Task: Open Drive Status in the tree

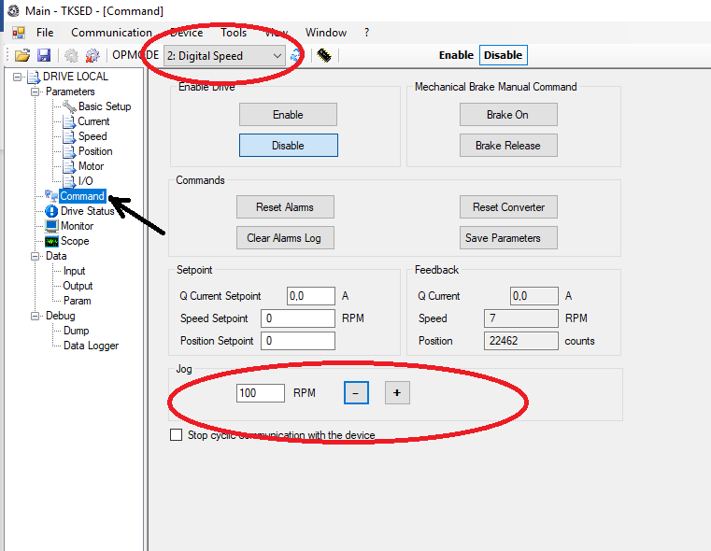Action: (87, 211)
